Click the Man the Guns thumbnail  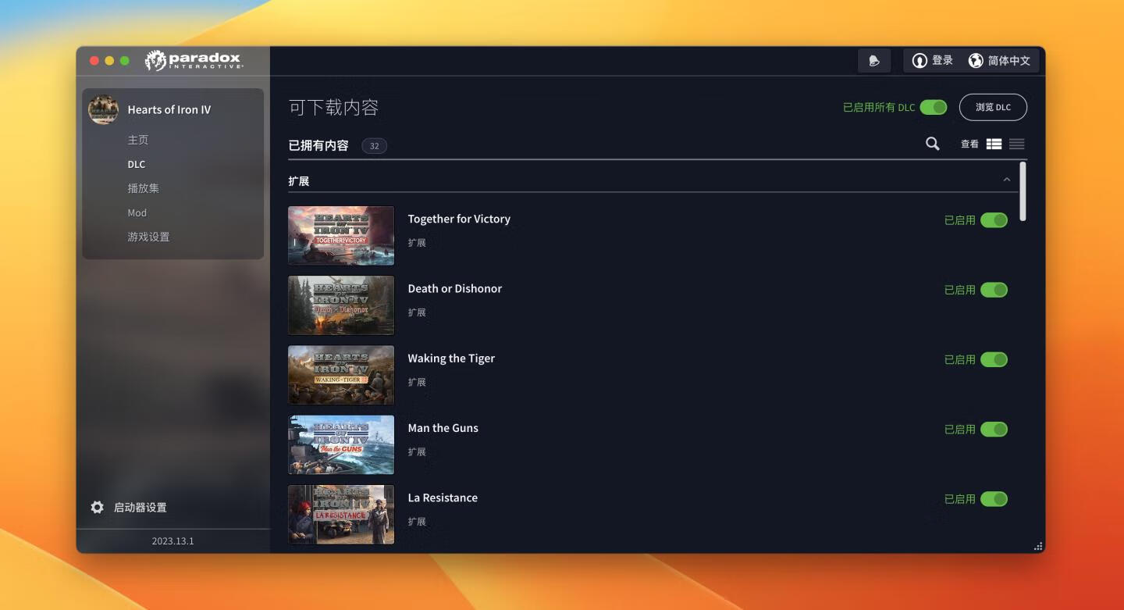coord(341,444)
